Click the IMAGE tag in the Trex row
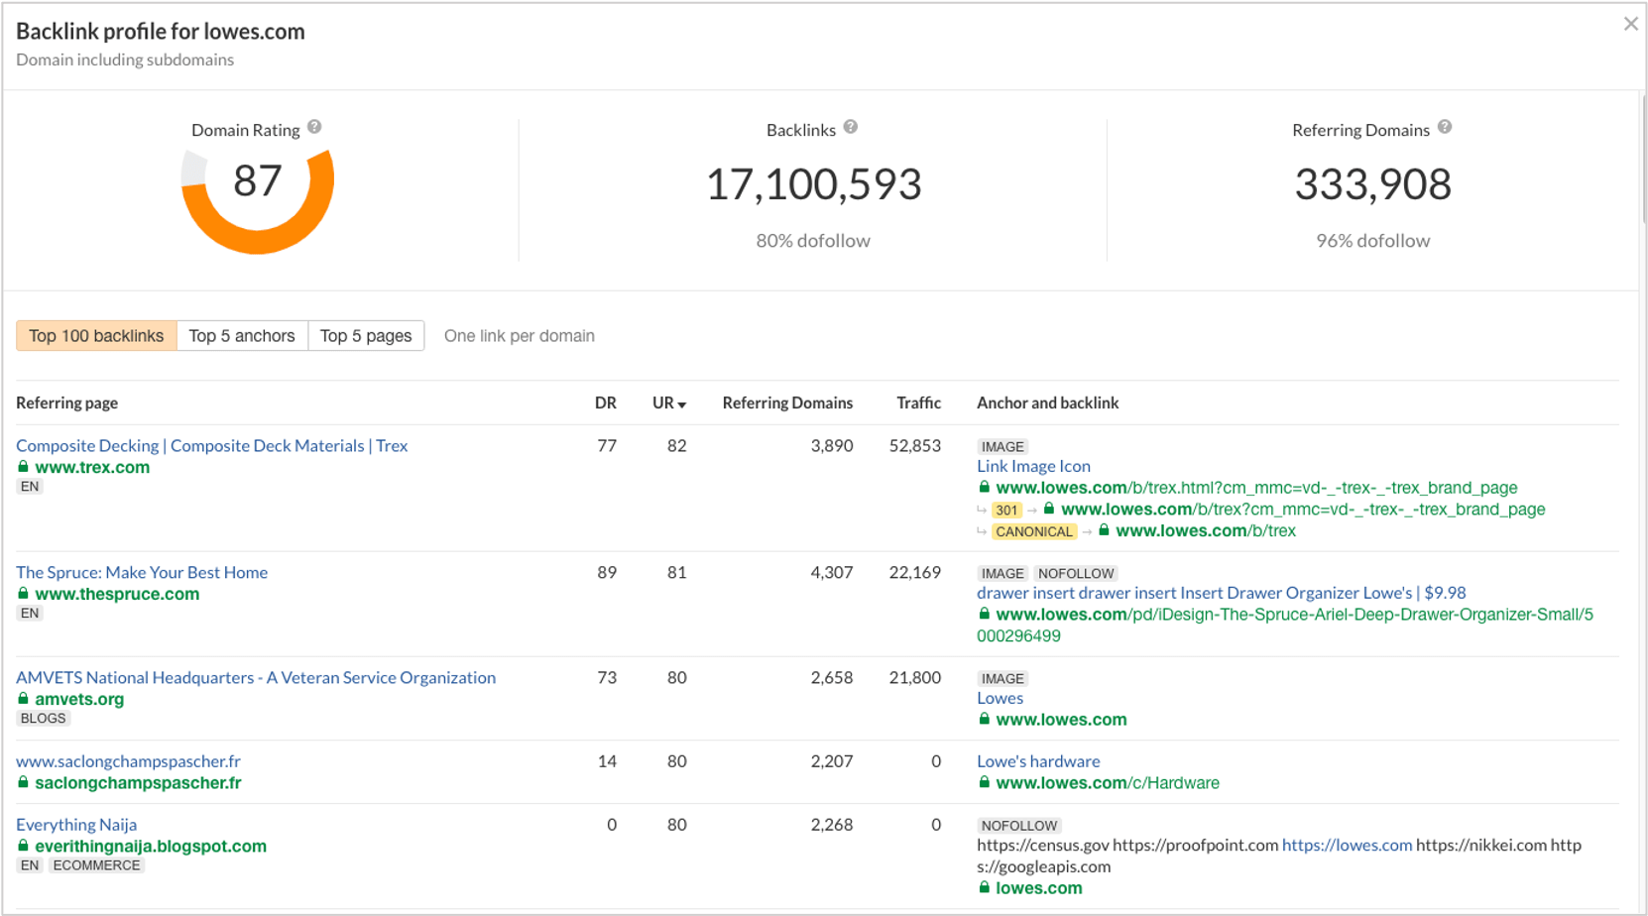This screenshot has height=916, width=1648. click(x=1002, y=447)
